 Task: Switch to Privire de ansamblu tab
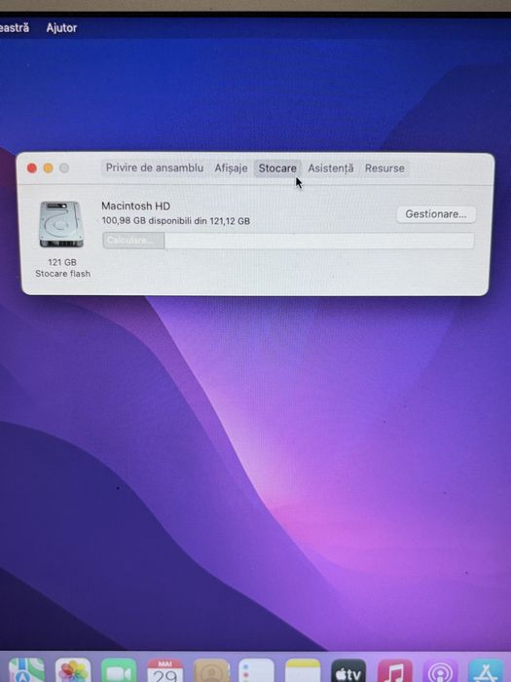pos(155,168)
